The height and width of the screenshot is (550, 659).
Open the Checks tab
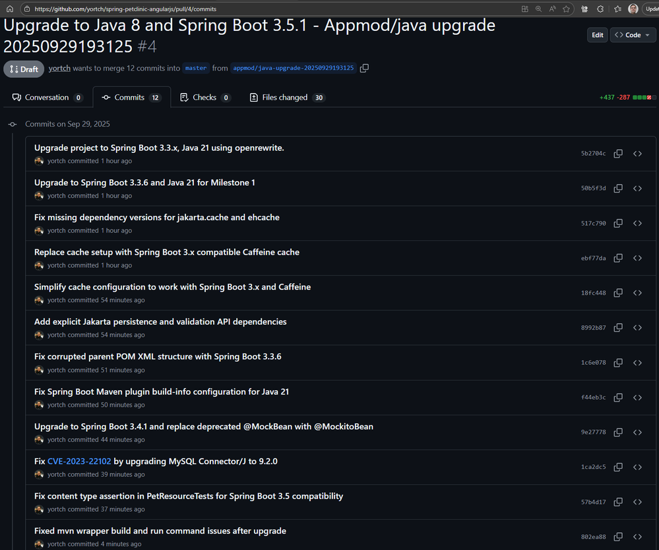[x=205, y=98]
